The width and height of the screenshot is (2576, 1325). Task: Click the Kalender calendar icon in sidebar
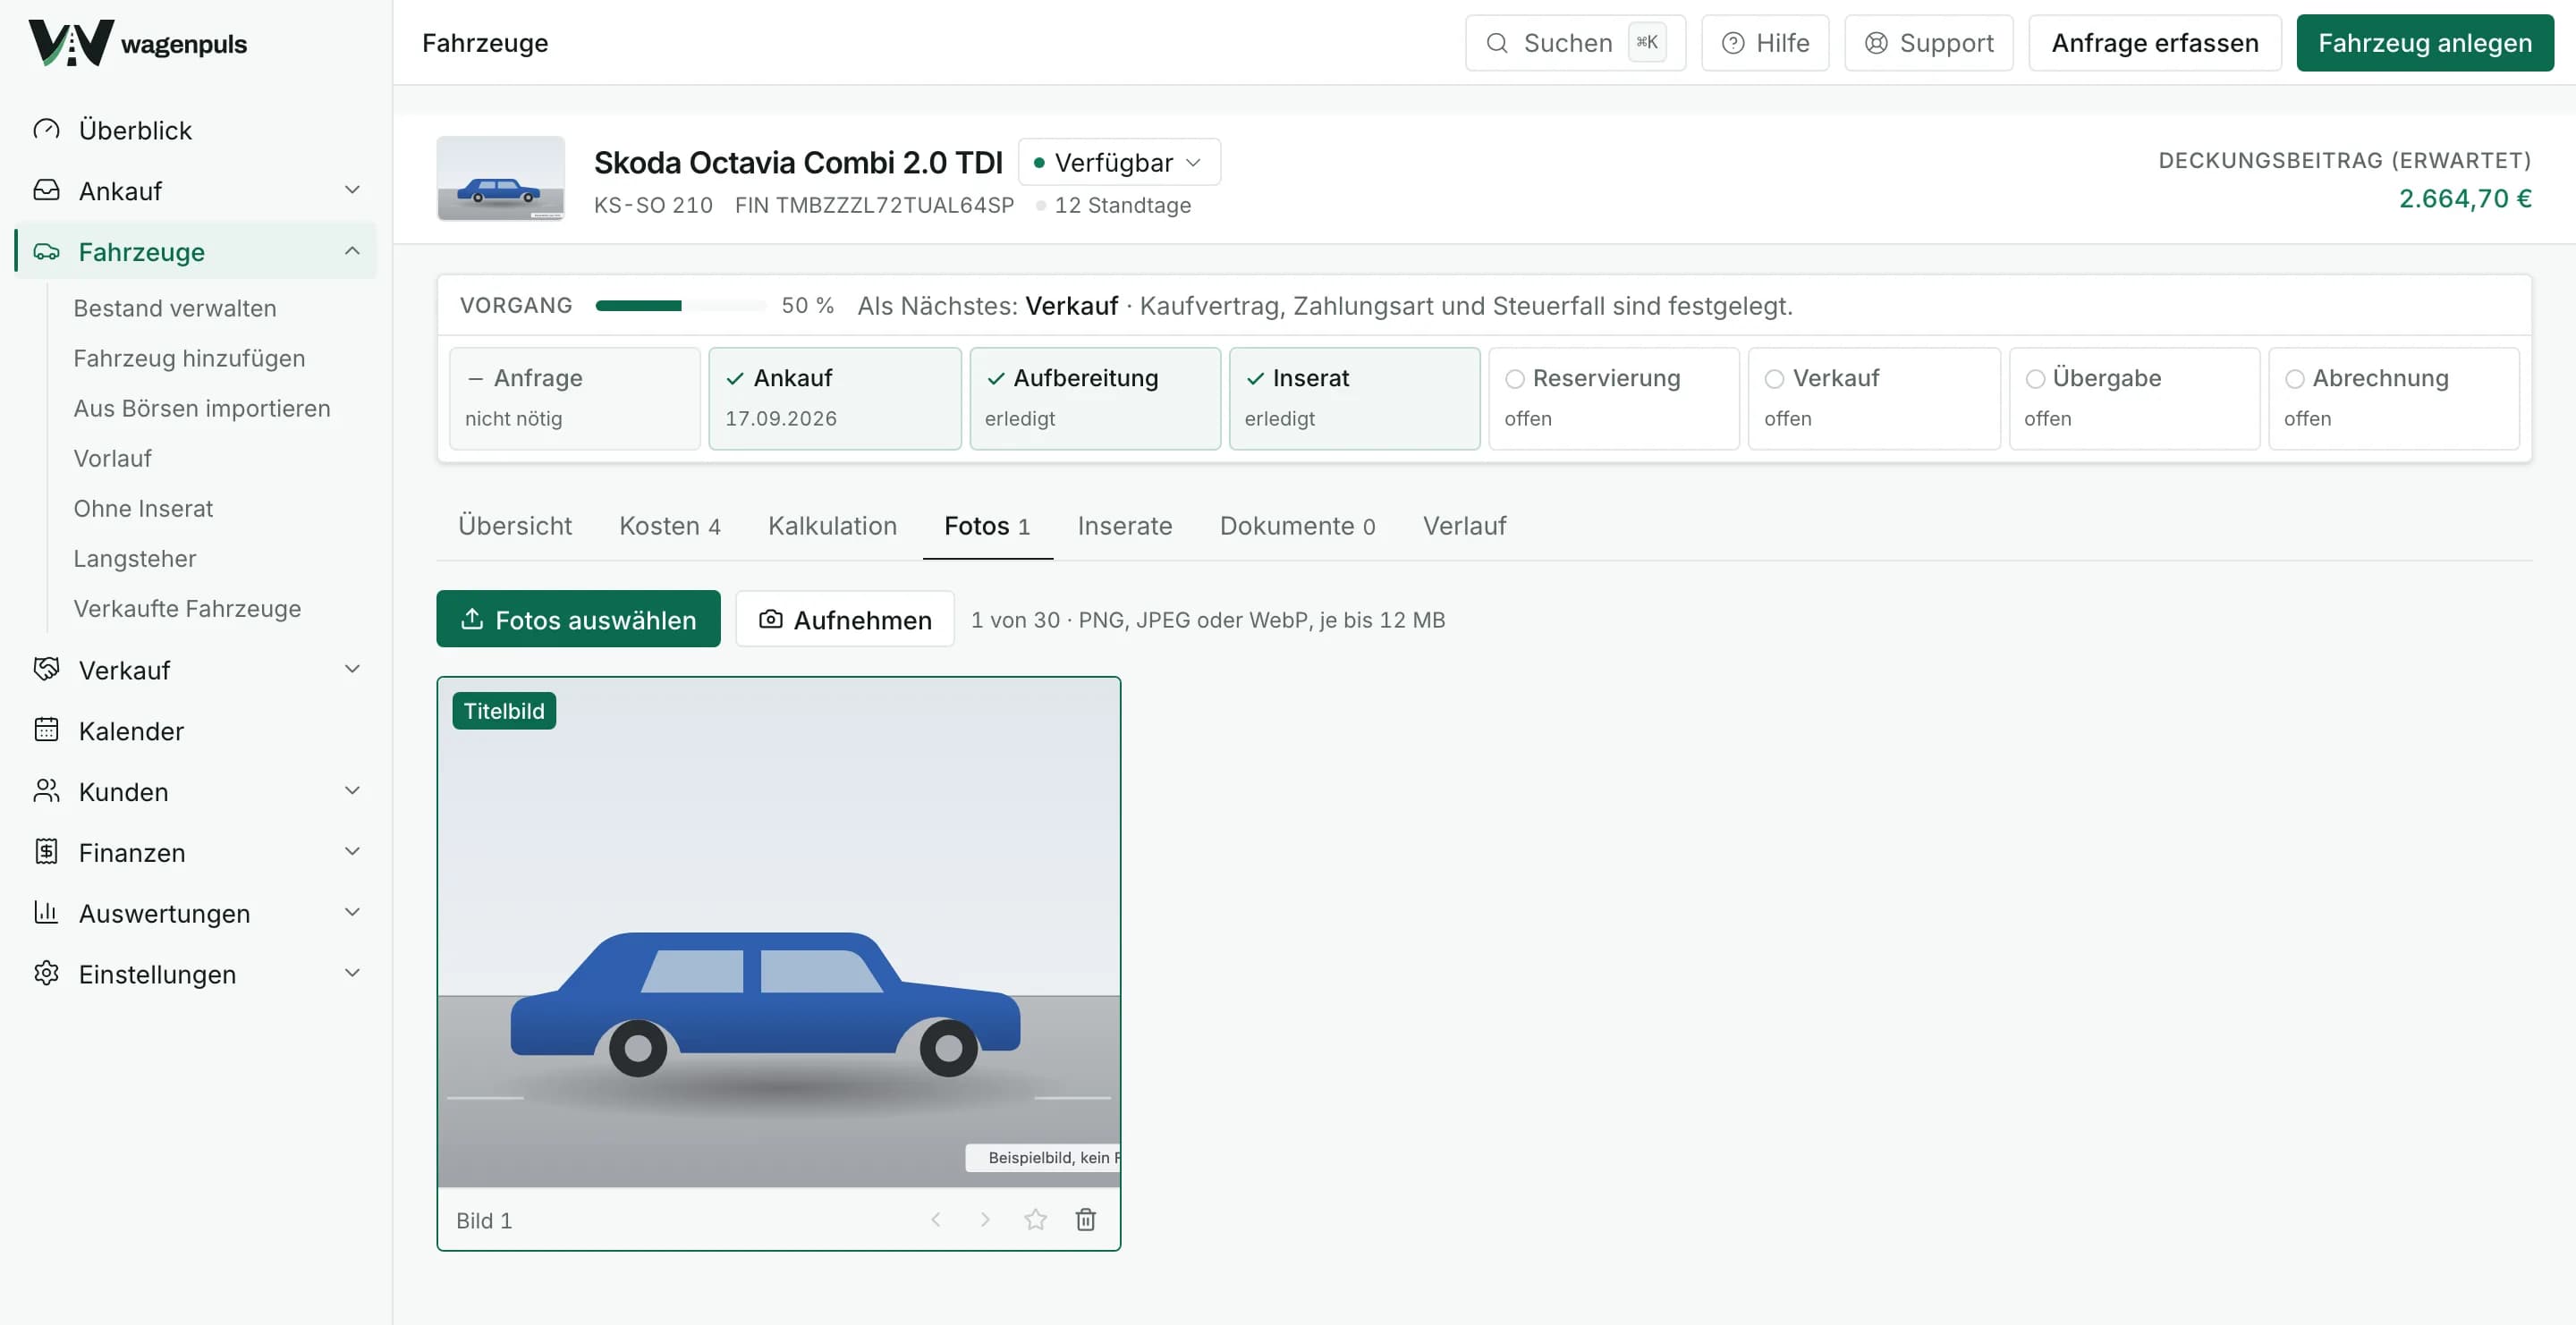[46, 730]
